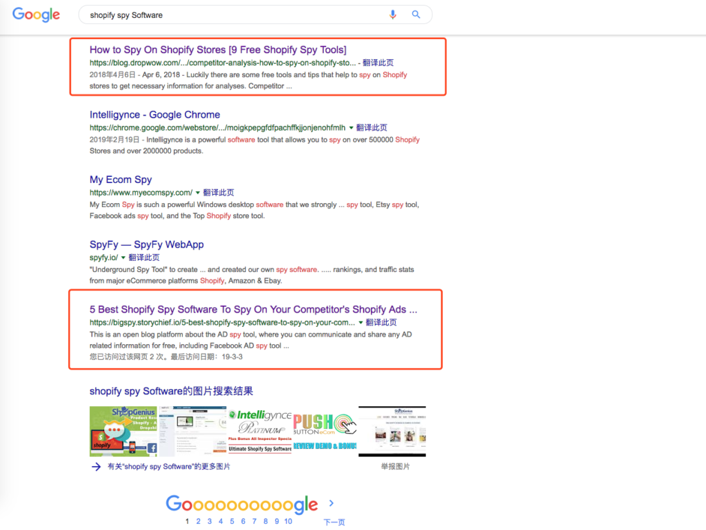
Task: Click the dropwow.com green URL text
Action: pos(223,63)
